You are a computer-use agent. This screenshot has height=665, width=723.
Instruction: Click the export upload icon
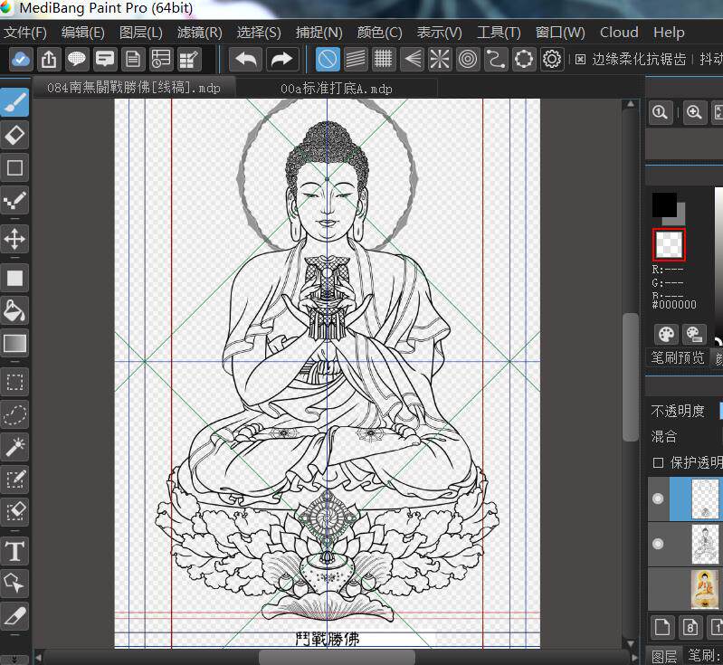pos(49,59)
